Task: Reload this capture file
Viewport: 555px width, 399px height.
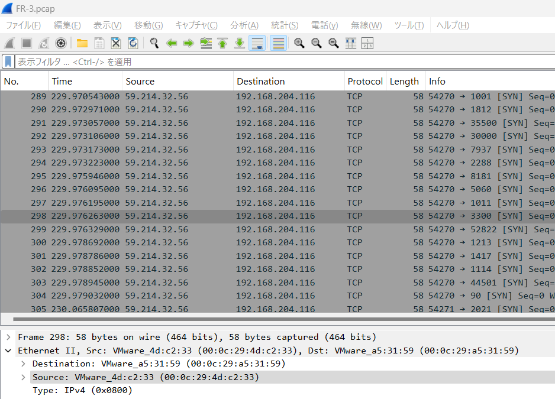Action: tap(133, 43)
